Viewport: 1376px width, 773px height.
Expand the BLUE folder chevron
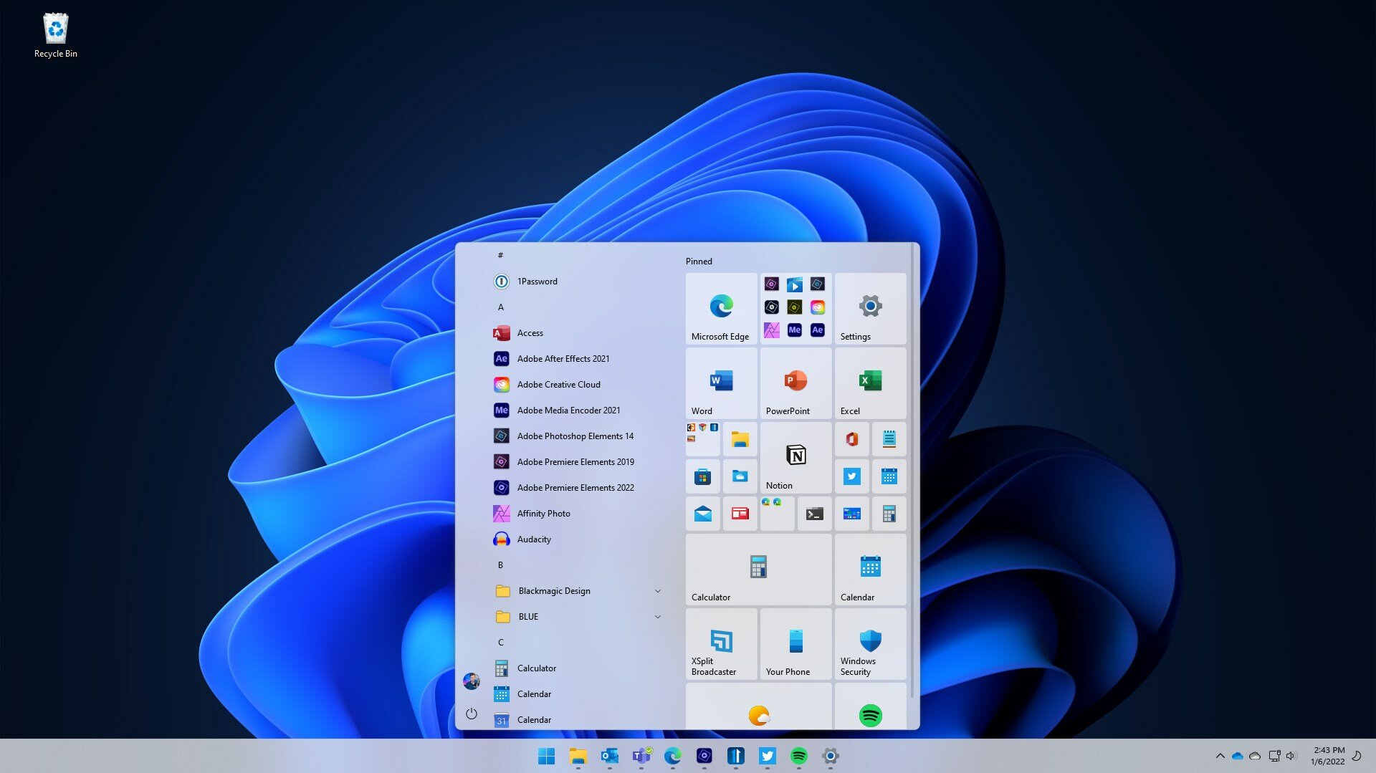coord(657,617)
